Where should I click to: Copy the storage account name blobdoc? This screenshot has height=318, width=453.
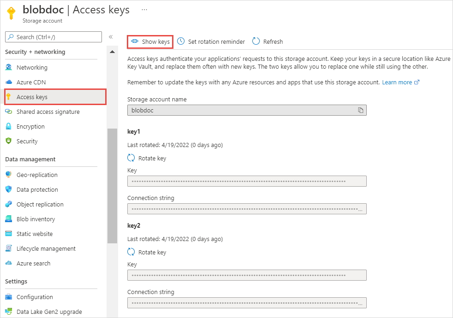click(361, 110)
